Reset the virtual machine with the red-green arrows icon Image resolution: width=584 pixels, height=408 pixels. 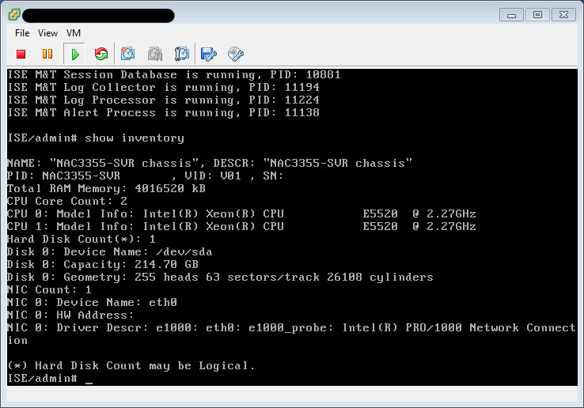101,55
